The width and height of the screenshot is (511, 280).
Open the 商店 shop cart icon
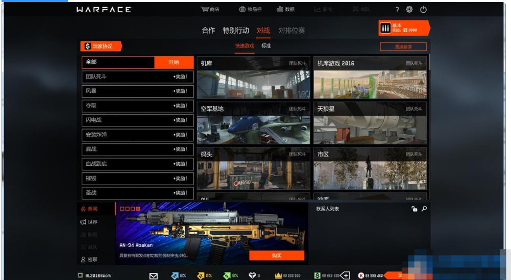[205, 9]
